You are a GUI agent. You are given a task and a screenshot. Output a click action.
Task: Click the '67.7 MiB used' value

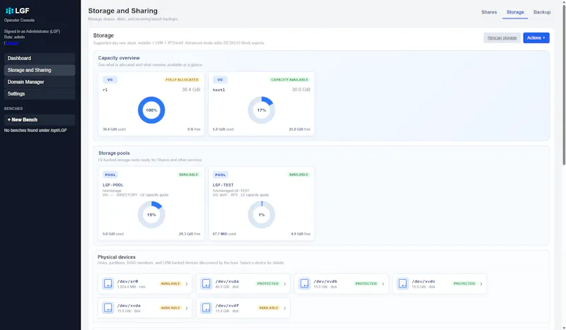224,234
